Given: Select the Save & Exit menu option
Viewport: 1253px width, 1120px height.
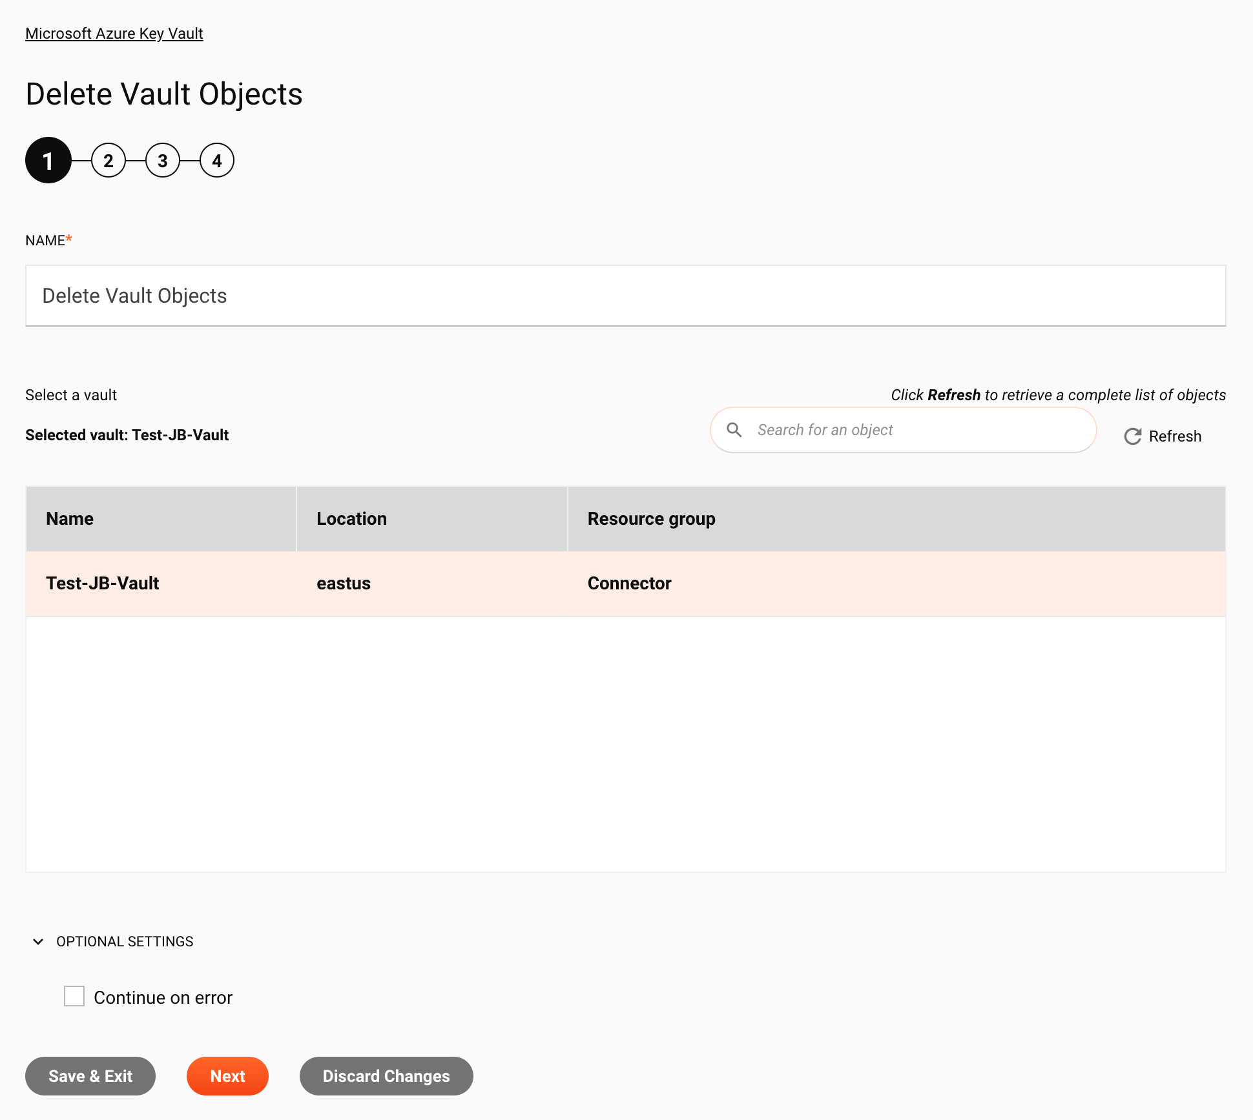Looking at the screenshot, I should click(x=90, y=1075).
